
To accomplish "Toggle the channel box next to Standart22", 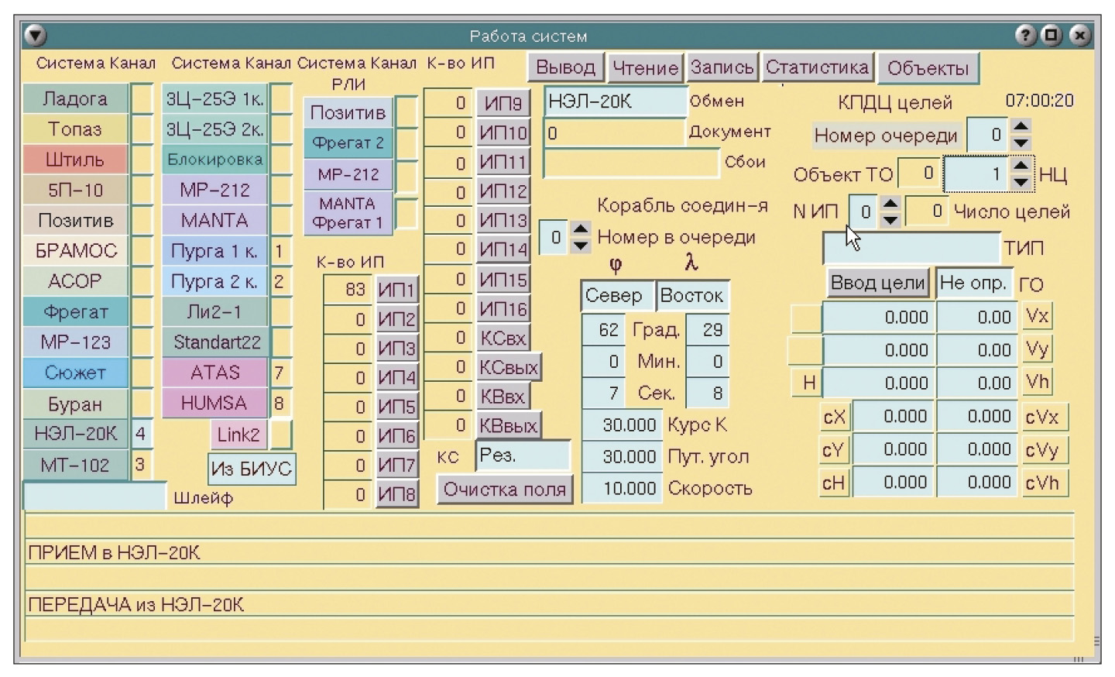I will click(x=281, y=342).
